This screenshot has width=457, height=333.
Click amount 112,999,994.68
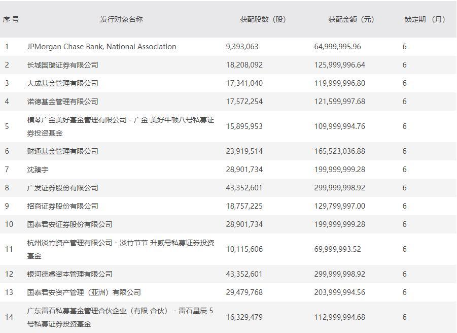pos(339,317)
